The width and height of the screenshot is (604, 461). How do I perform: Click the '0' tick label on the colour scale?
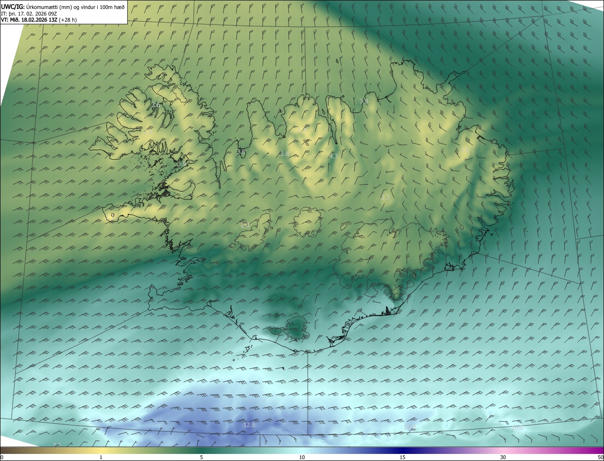coord(2,457)
